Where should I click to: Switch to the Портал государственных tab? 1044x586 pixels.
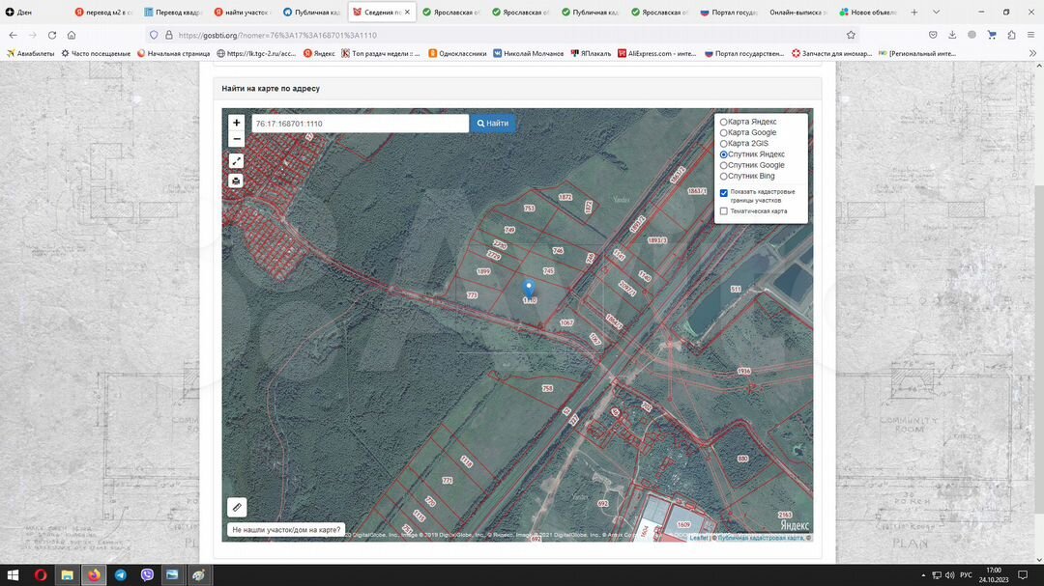tap(730, 13)
